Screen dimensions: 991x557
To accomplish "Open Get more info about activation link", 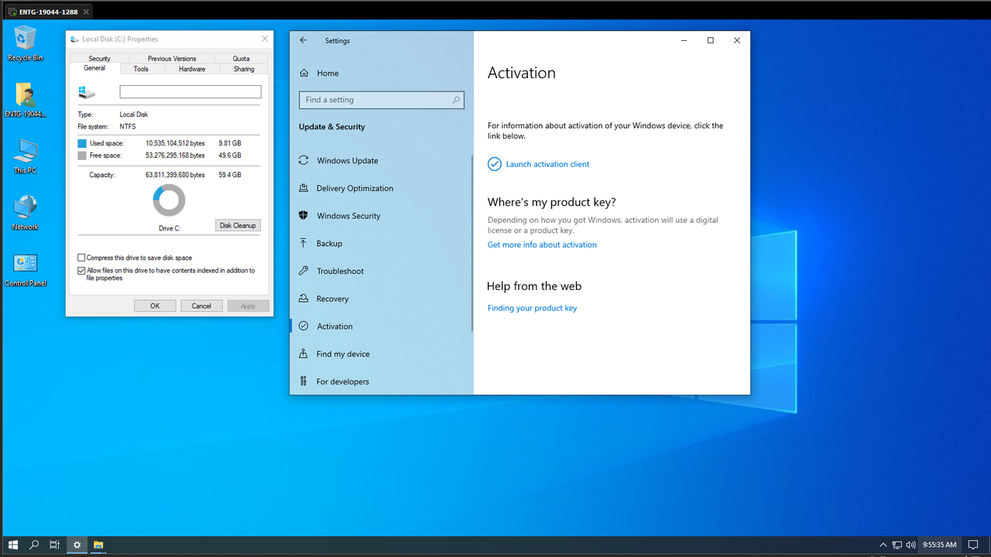I will coord(542,244).
